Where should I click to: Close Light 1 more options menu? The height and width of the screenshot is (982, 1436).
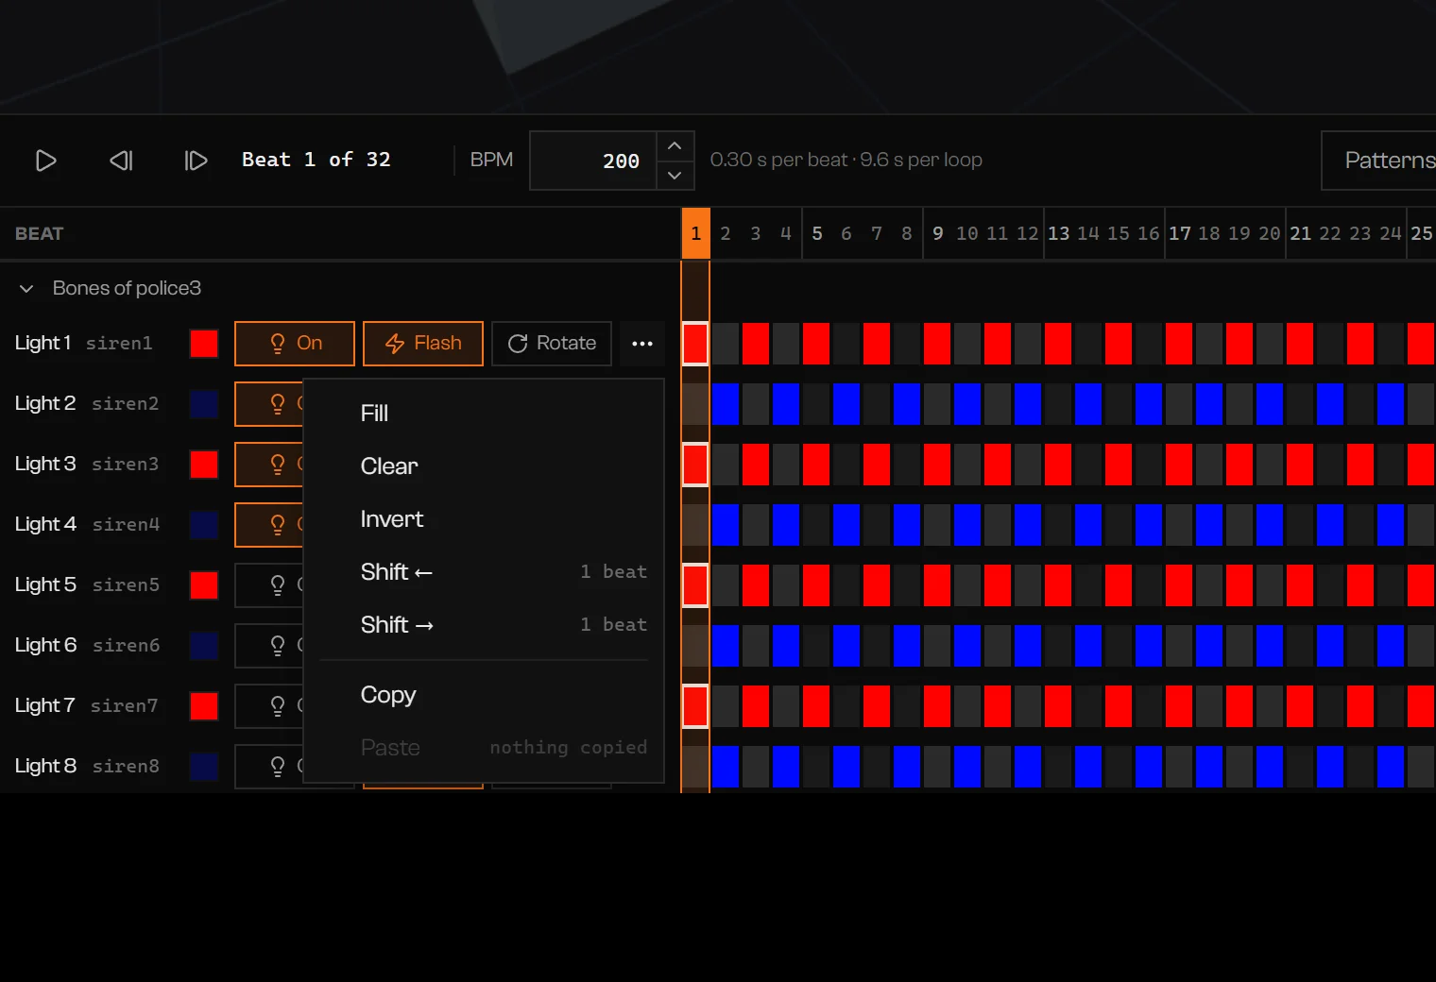(642, 344)
